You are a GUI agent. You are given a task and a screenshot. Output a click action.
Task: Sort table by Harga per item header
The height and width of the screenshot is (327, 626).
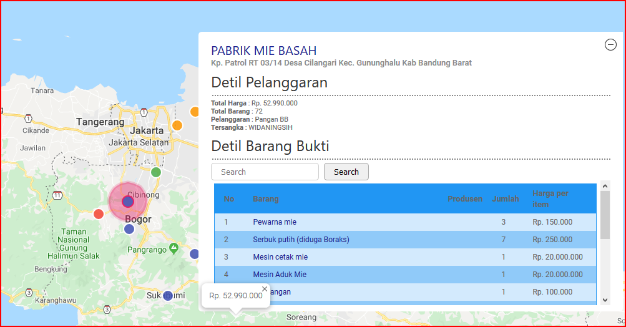point(550,199)
